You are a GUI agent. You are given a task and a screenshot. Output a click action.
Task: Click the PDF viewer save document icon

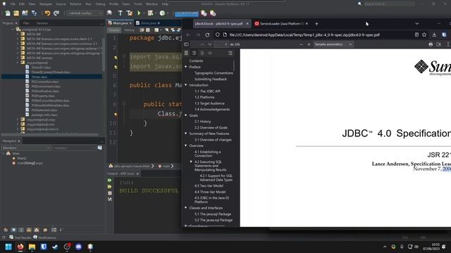[438, 44]
